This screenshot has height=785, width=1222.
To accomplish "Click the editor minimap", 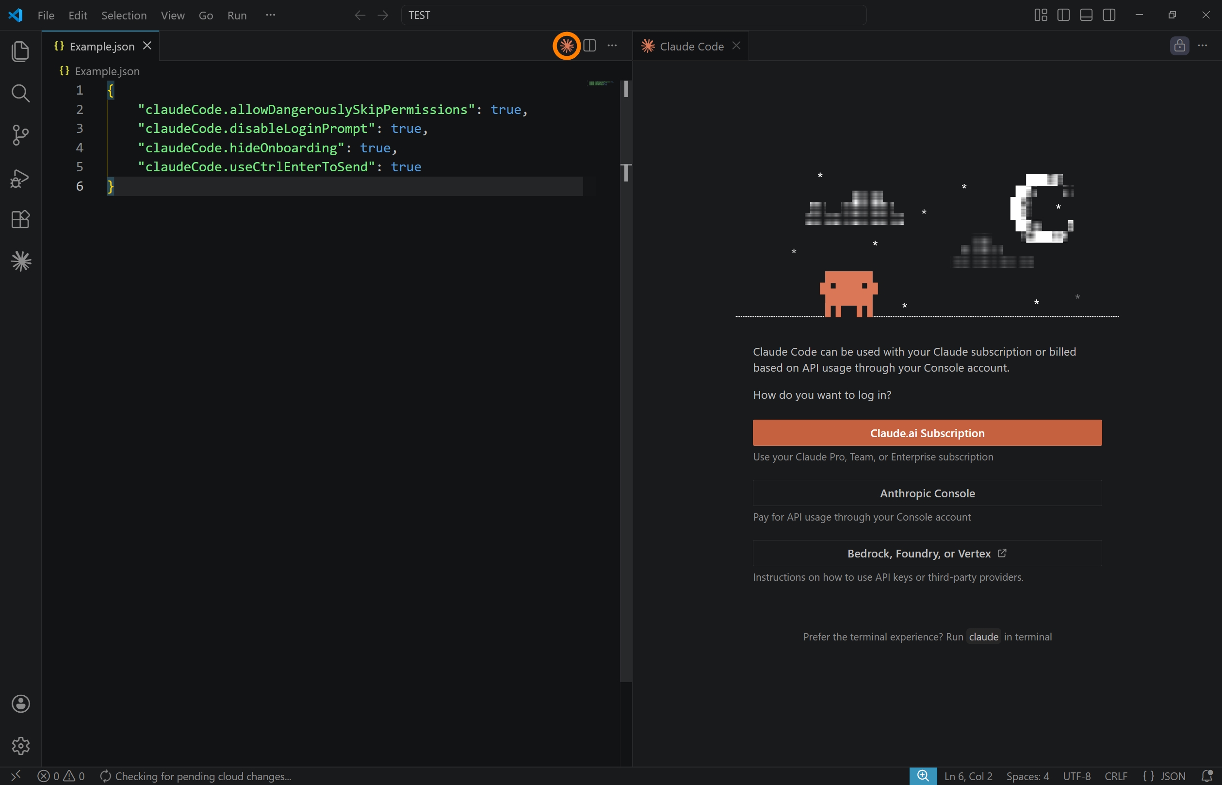I will tap(602, 83).
